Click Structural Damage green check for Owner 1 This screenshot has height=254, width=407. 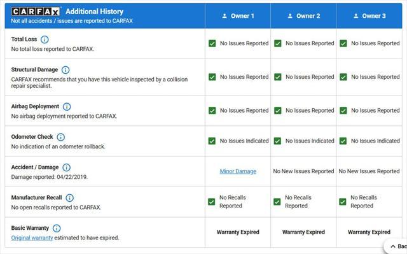pos(212,77)
